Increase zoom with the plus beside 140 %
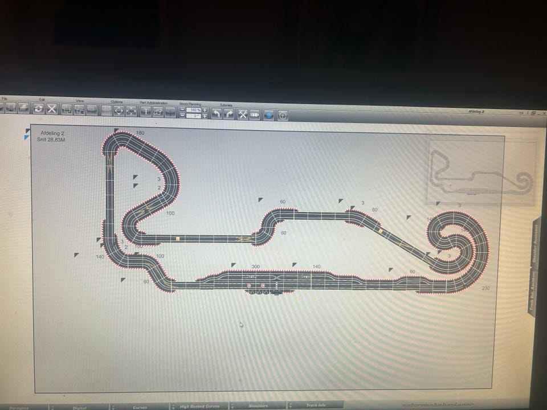Screen dimensions: 547x410 click(x=205, y=110)
